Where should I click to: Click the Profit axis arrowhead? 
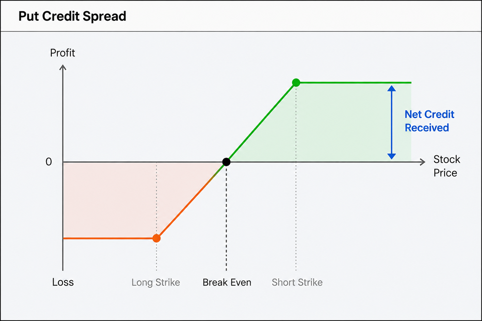click(63, 67)
